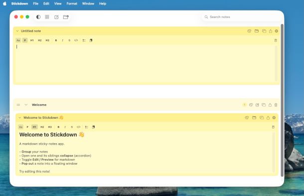Click copy icon at right of Untitled note toolbar
Screen dimensions: 304x196
coord(276,40)
